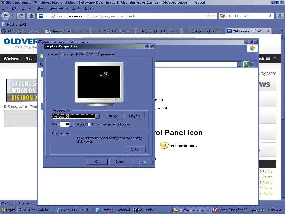285x214 pixels.
Task: Click the Wait minutes input field
Action: tap(65, 124)
